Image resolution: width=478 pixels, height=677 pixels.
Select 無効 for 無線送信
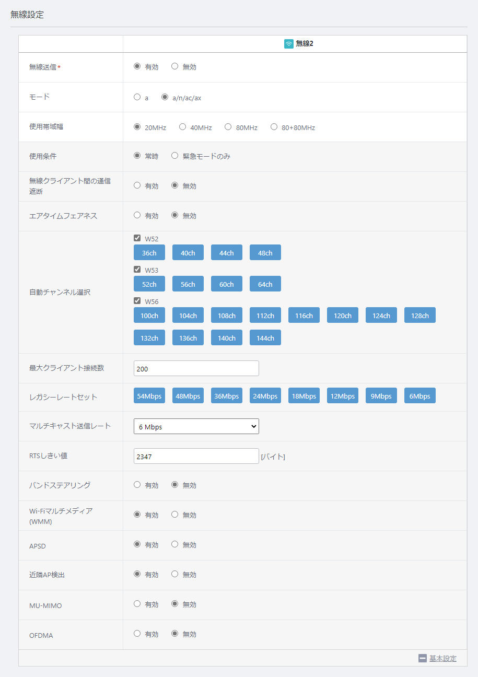pos(175,66)
